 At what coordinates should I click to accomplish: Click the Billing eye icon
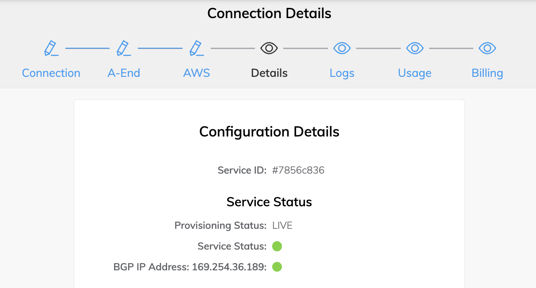click(487, 48)
